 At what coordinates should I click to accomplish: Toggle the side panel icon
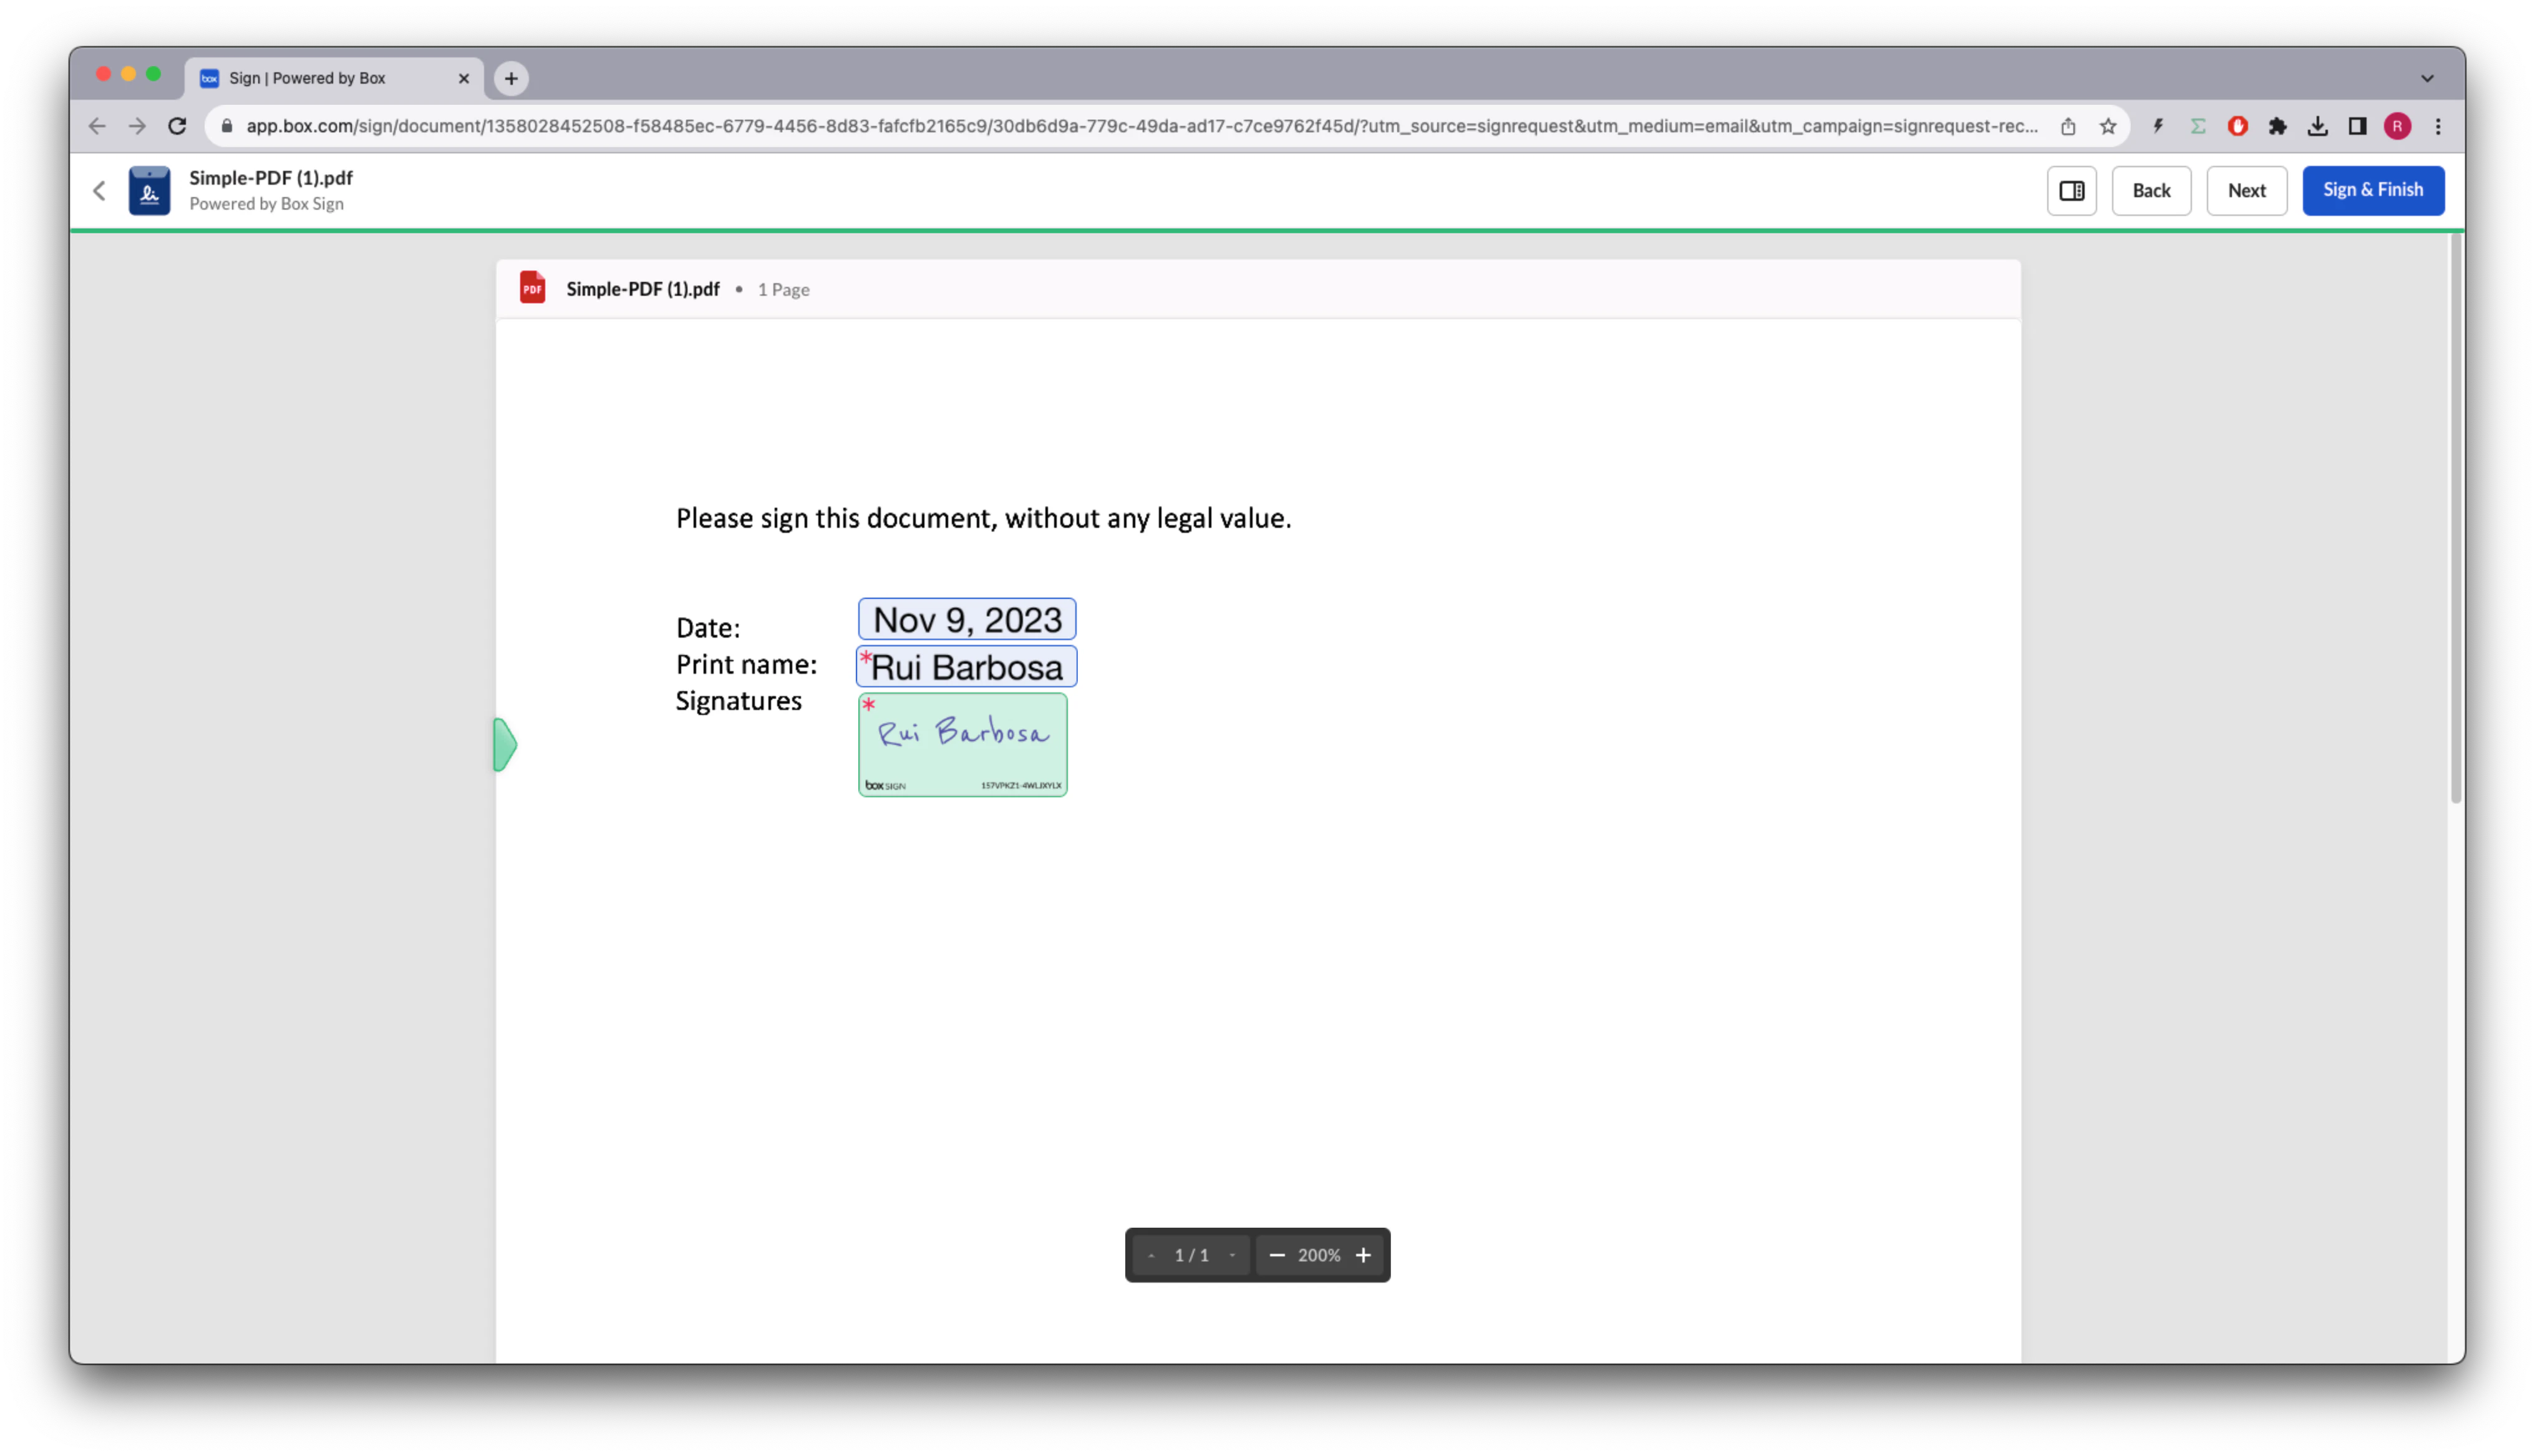point(2071,190)
